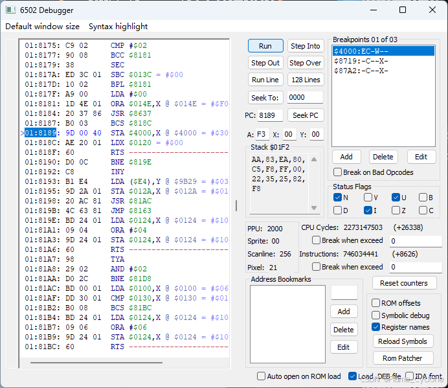This screenshot has width=448, height=388.
Task: Click the Seek To: button
Action: 265,98
